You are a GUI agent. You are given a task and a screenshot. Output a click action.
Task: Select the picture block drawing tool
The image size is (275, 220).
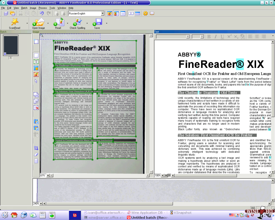36,74
